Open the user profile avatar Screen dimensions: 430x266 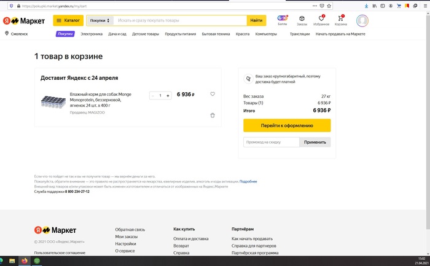click(x=362, y=20)
